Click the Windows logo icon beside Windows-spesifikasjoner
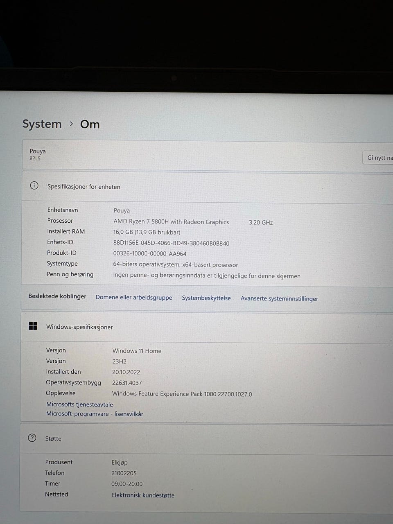Viewport: 393px width, 524px height. click(33, 326)
